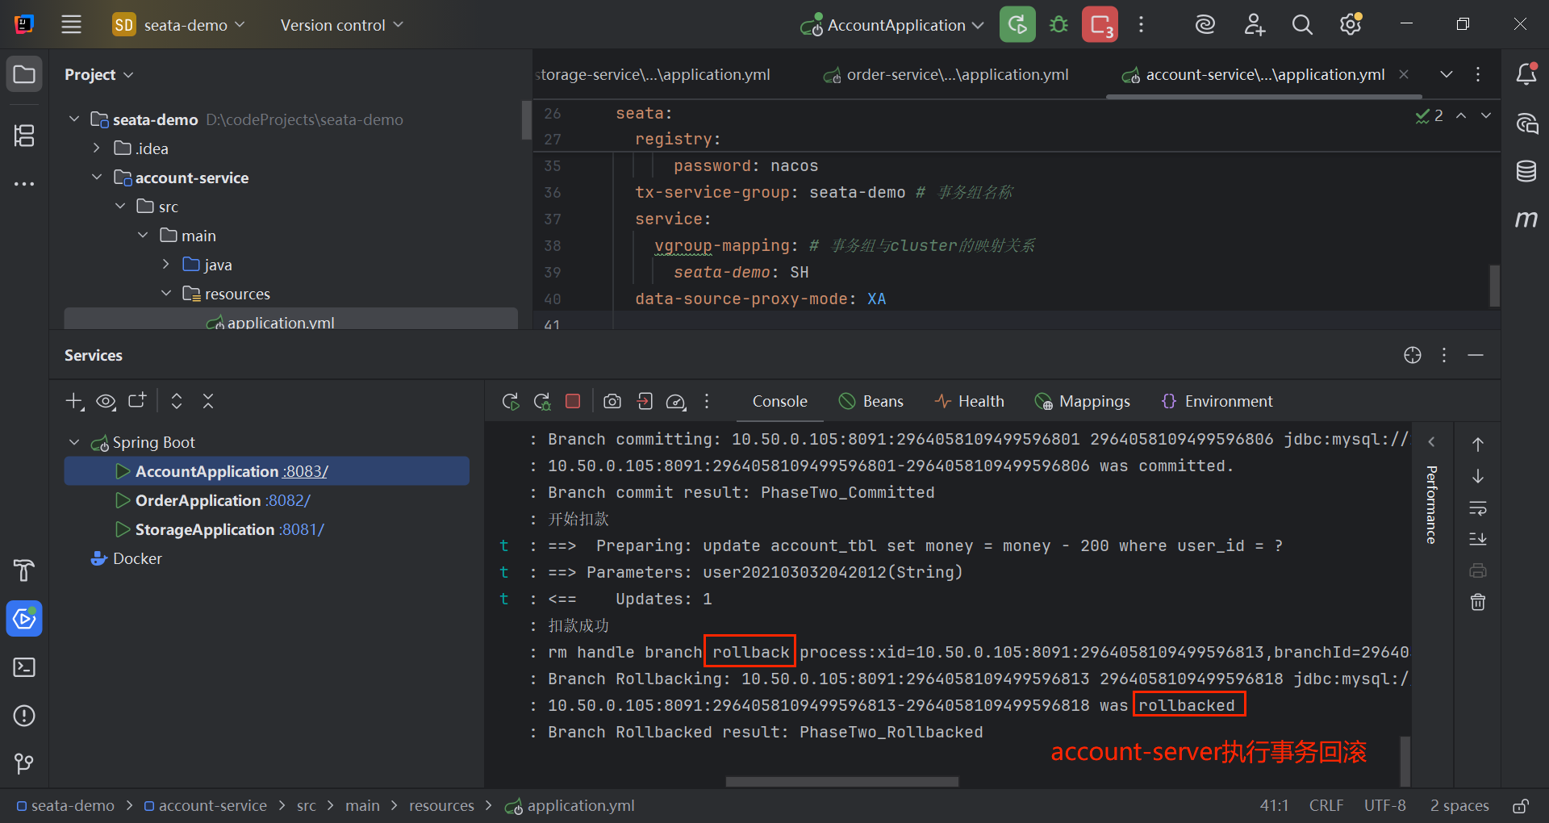Click the Debug bug icon
The image size is (1549, 823).
pyautogui.click(x=1058, y=25)
